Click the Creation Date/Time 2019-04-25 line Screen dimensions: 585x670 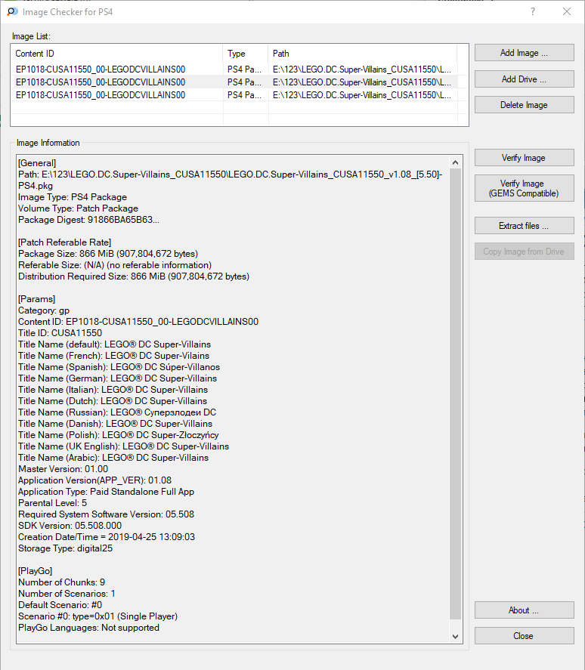[x=107, y=537]
